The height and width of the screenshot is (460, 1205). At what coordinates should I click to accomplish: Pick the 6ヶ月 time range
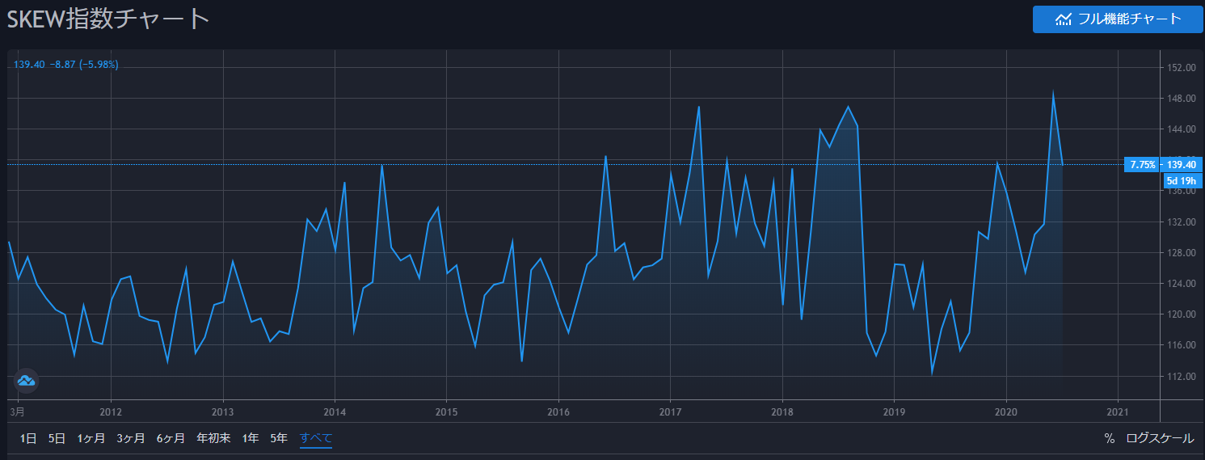tap(171, 438)
